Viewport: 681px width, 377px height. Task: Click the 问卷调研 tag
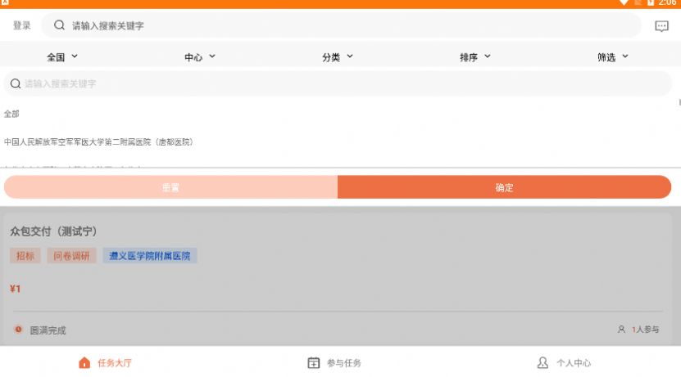tap(71, 256)
